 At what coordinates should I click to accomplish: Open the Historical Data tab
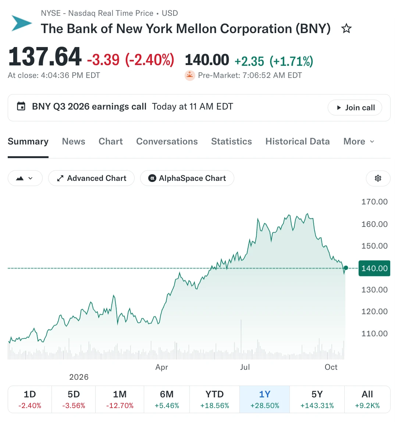pos(298,141)
